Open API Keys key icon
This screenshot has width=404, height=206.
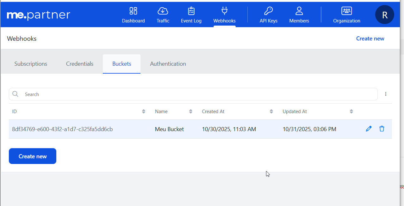pyautogui.click(x=268, y=11)
